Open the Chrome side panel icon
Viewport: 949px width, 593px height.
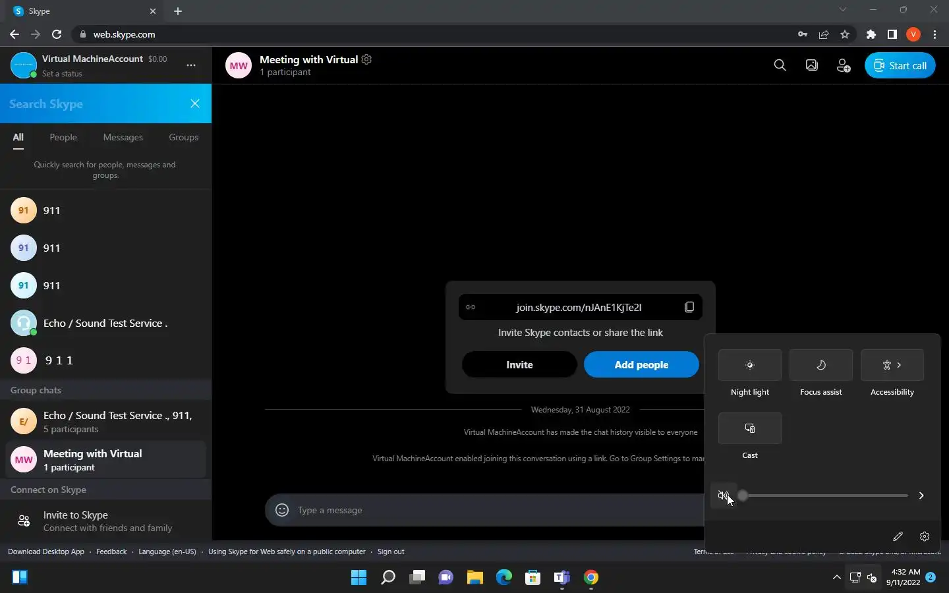click(x=892, y=34)
